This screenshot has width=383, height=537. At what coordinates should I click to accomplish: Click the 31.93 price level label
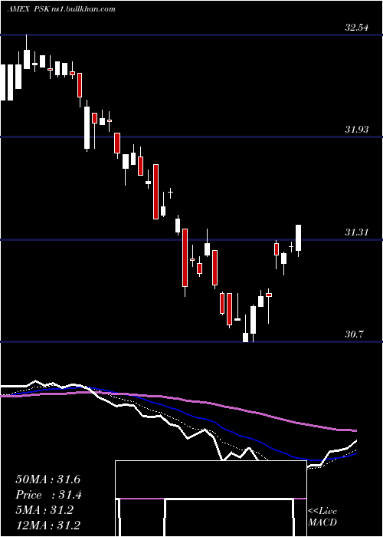click(x=357, y=130)
